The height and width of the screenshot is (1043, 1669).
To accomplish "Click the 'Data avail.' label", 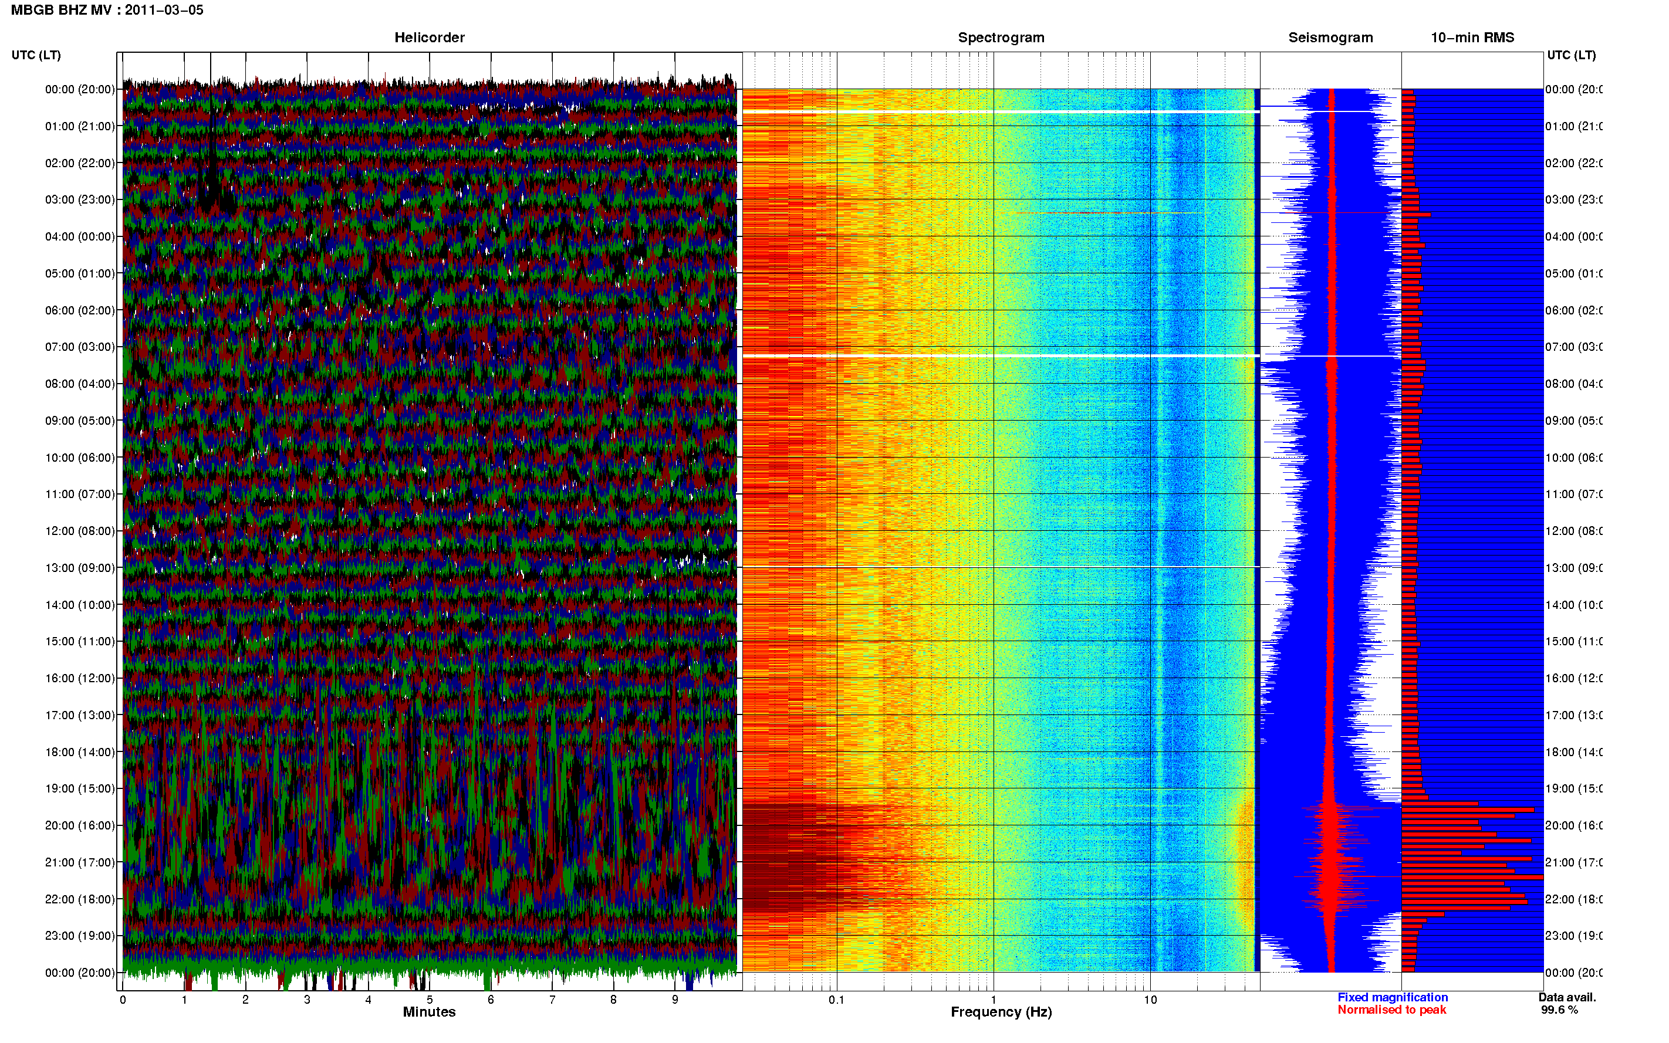I will pos(1567,997).
